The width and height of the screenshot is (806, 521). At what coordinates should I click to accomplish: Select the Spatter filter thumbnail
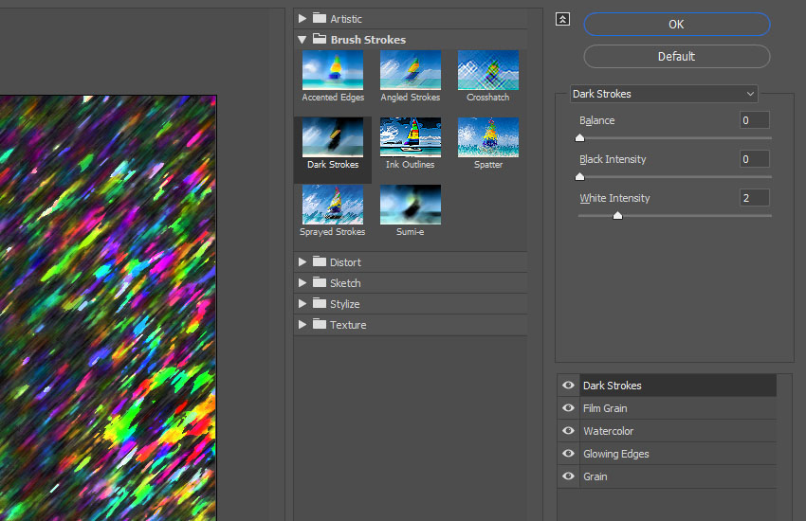(x=487, y=138)
